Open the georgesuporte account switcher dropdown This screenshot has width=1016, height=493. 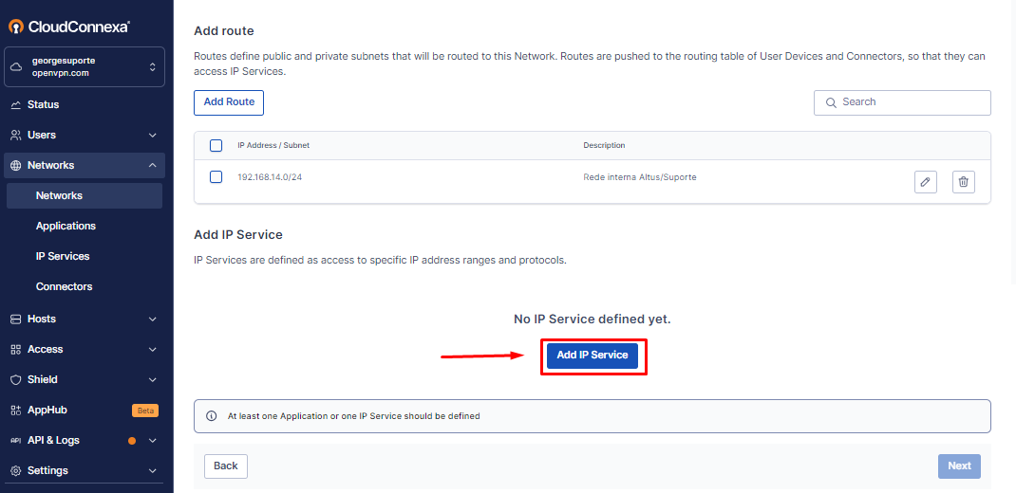[x=85, y=66]
